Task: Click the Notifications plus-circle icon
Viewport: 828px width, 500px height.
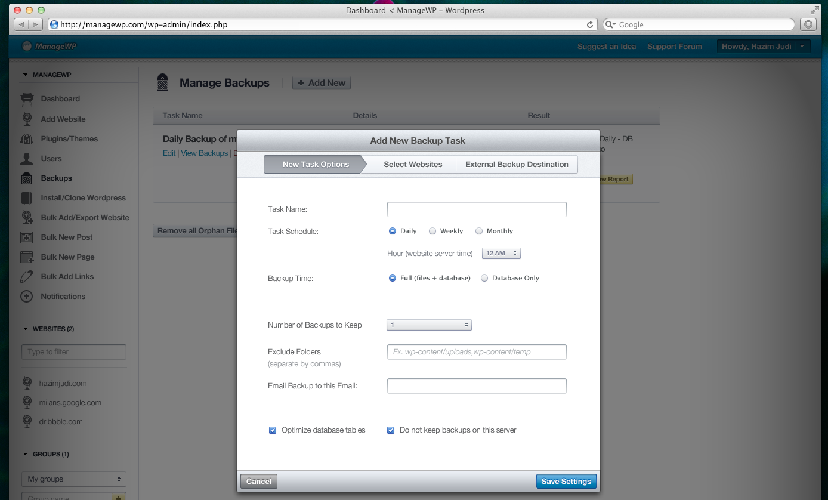Action: point(27,296)
